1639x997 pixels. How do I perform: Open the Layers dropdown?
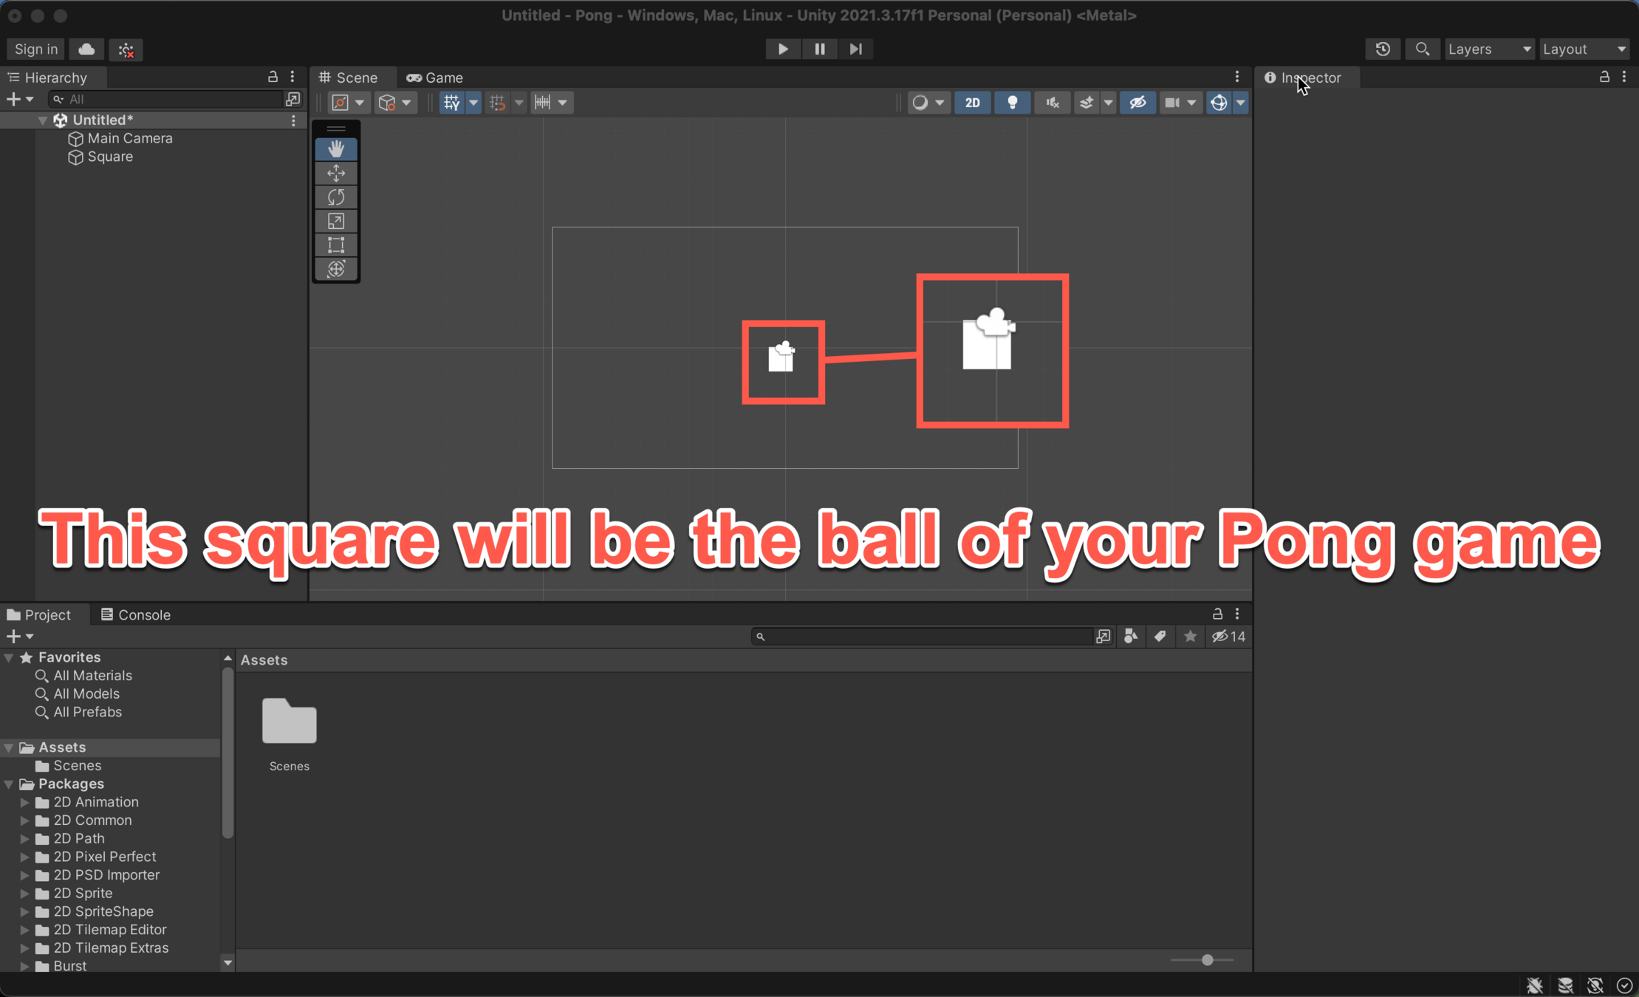pos(1488,49)
